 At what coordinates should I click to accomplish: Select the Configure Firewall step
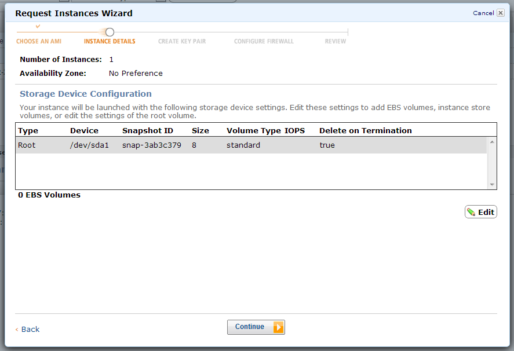(264, 41)
